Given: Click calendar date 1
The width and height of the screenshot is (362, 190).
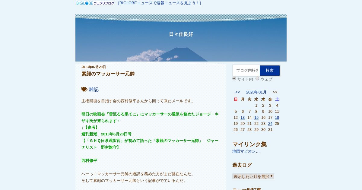Looking at the screenshot, I should 256,105.
